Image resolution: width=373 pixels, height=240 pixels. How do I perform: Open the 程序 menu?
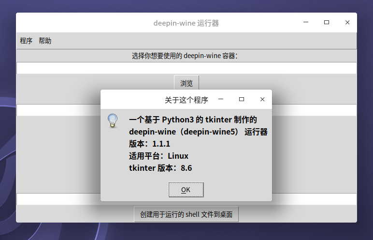click(x=26, y=41)
